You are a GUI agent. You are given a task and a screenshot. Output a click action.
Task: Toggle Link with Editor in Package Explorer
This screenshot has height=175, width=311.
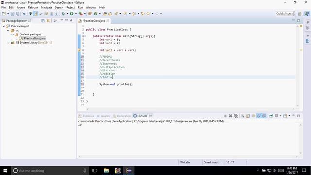tap(48, 21)
